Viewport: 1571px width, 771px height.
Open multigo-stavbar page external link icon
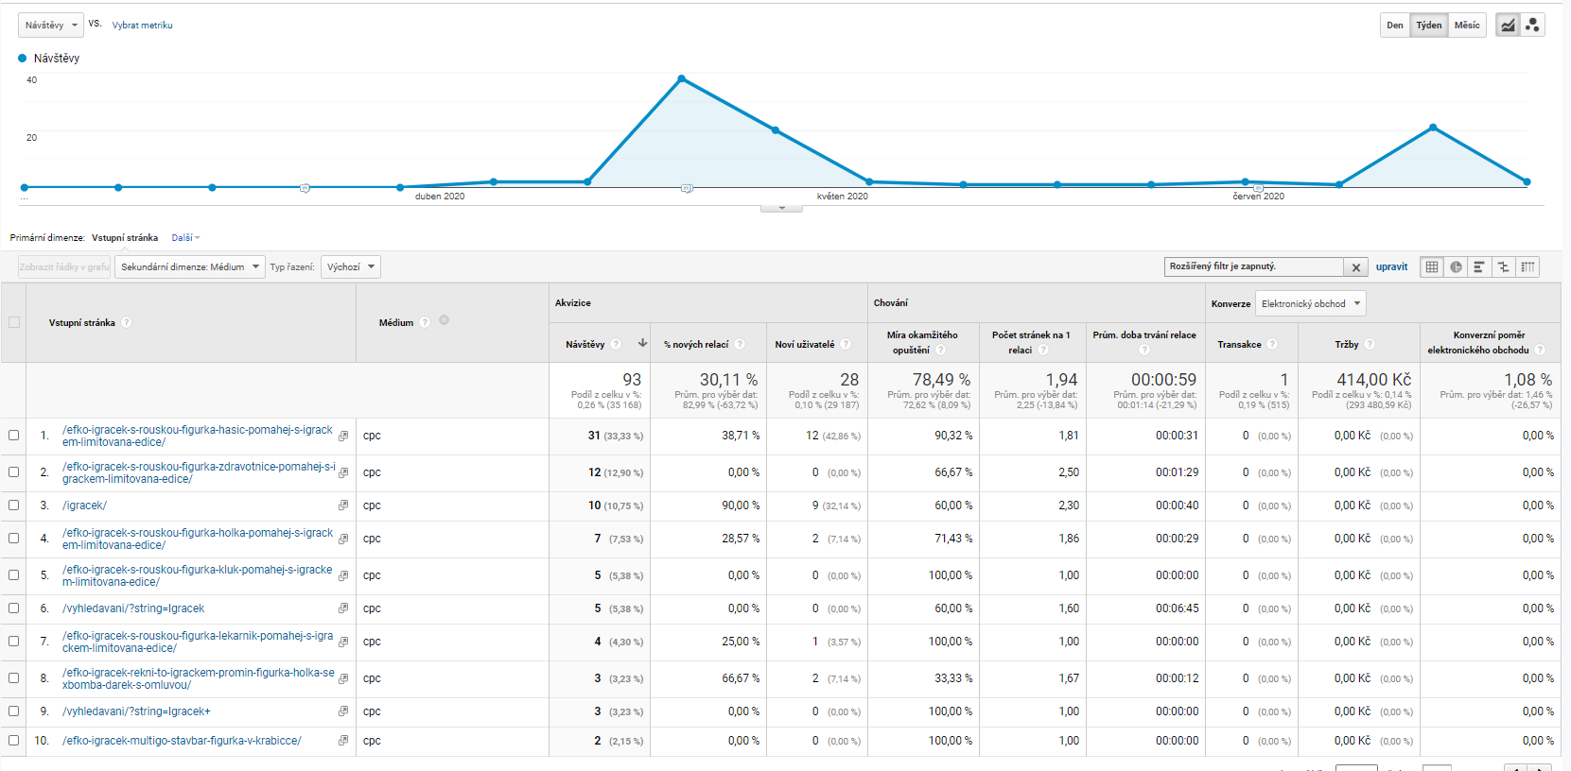point(343,741)
